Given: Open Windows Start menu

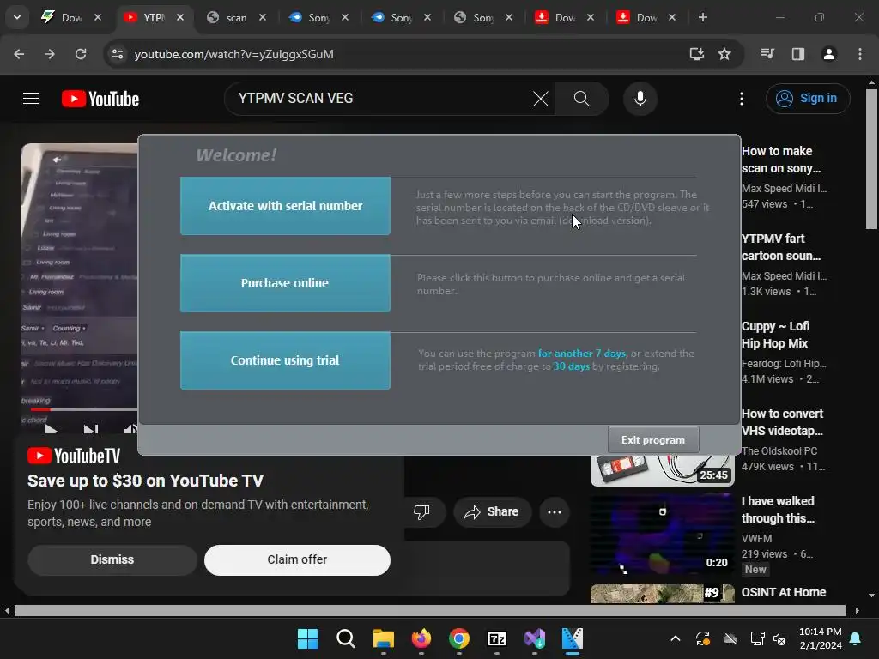Looking at the screenshot, I should [x=307, y=638].
